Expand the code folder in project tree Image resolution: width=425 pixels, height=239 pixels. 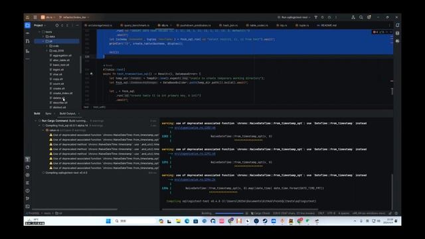click(x=46, y=46)
